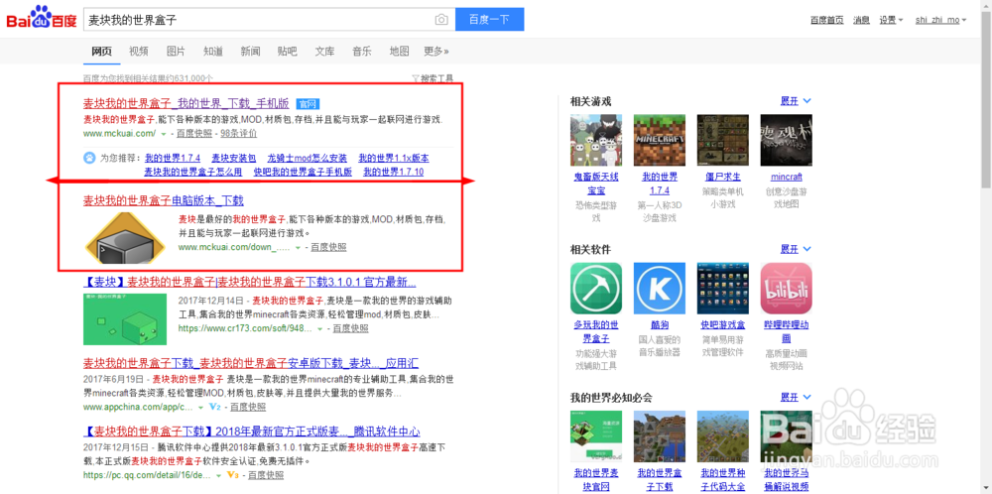Switch to the 图片 tab
This screenshot has width=992, height=494.
click(x=176, y=52)
